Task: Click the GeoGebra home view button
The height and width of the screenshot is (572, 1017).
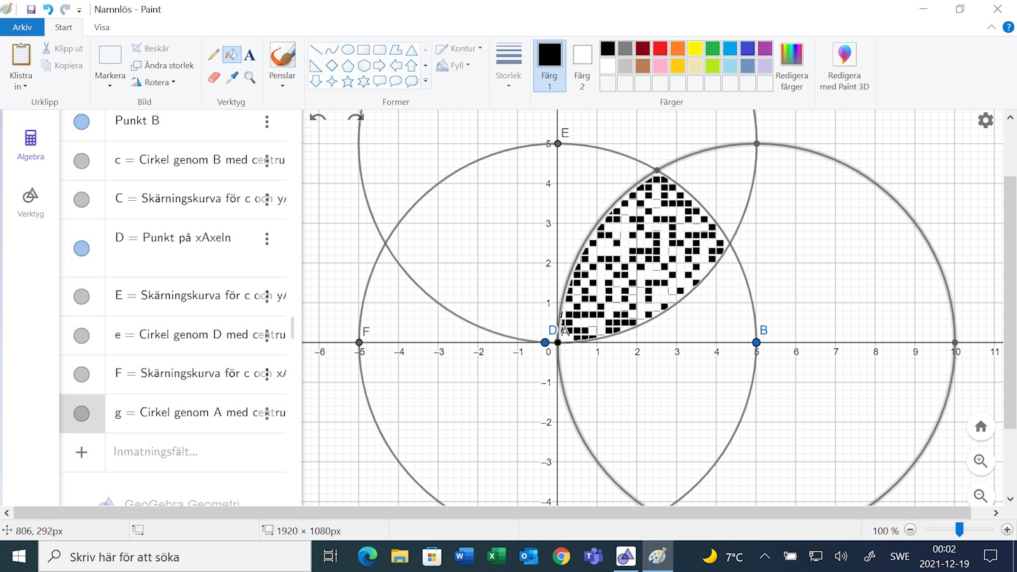Action: tap(981, 426)
